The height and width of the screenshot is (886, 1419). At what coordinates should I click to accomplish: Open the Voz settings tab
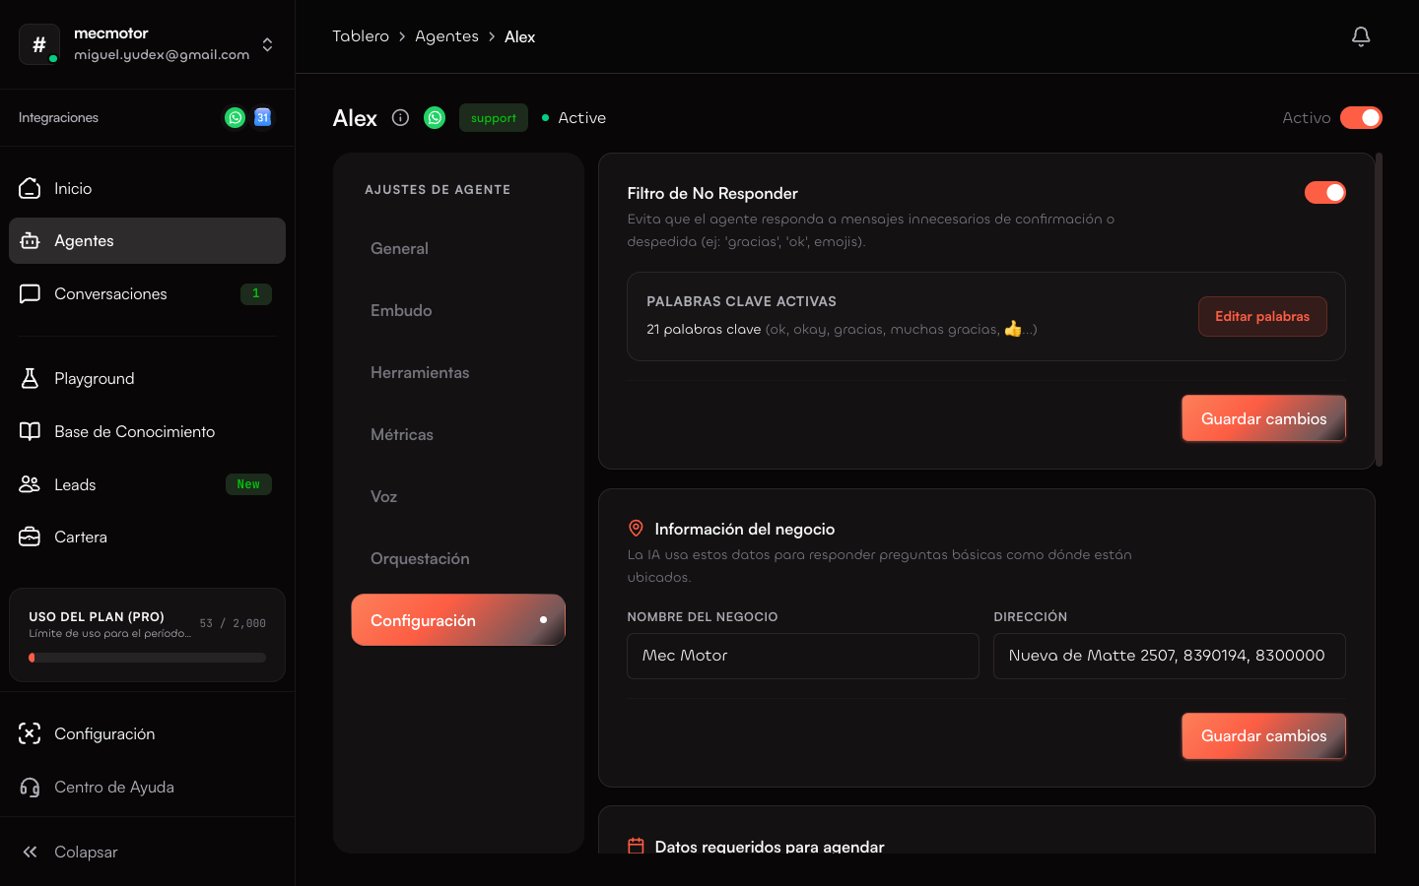pyautogui.click(x=458, y=496)
